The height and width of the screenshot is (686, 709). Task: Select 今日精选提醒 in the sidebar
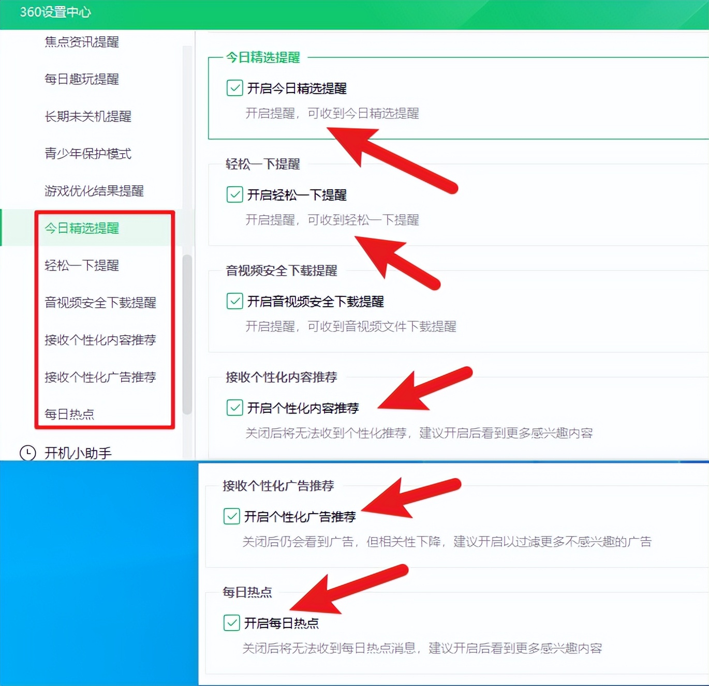pos(81,228)
